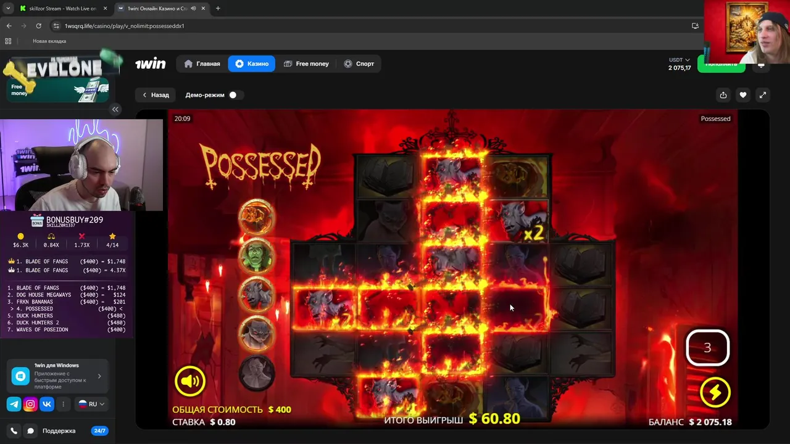This screenshot has width=790, height=444.
Task: Close the 1win casino browser tab
Action: (203, 9)
